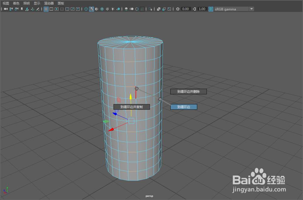Toggle the 2D Pan/Zoom icon
Screen dimensions: 303x200
[x=32, y=9]
